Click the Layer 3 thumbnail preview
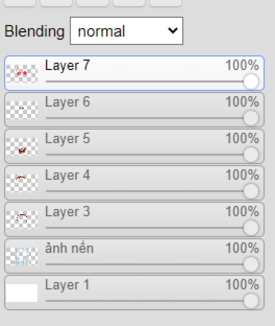Screen dimensions: 275x326 point(22,220)
